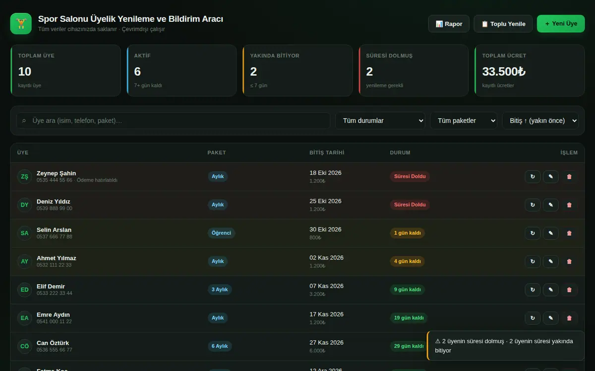Viewport: 595px width, 371px height.
Task: Click the '19 gün kaldı' status badge
Action: tap(409, 318)
